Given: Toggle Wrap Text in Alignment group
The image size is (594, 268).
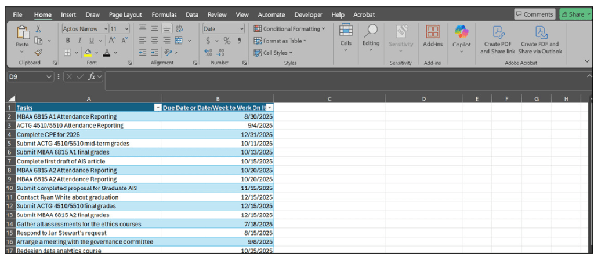Looking at the screenshot, I should pyautogui.click(x=179, y=29).
